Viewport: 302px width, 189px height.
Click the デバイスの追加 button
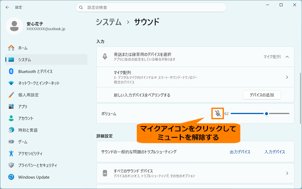click(x=262, y=95)
